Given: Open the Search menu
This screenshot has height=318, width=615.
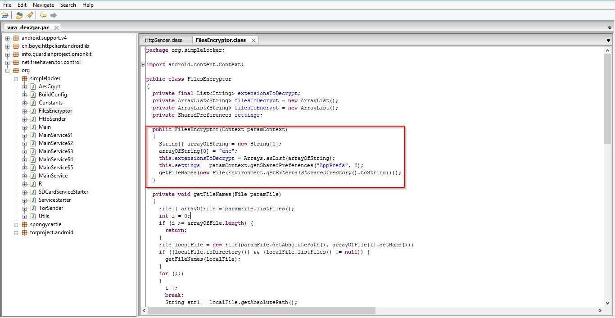Looking at the screenshot, I should click(68, 5).
